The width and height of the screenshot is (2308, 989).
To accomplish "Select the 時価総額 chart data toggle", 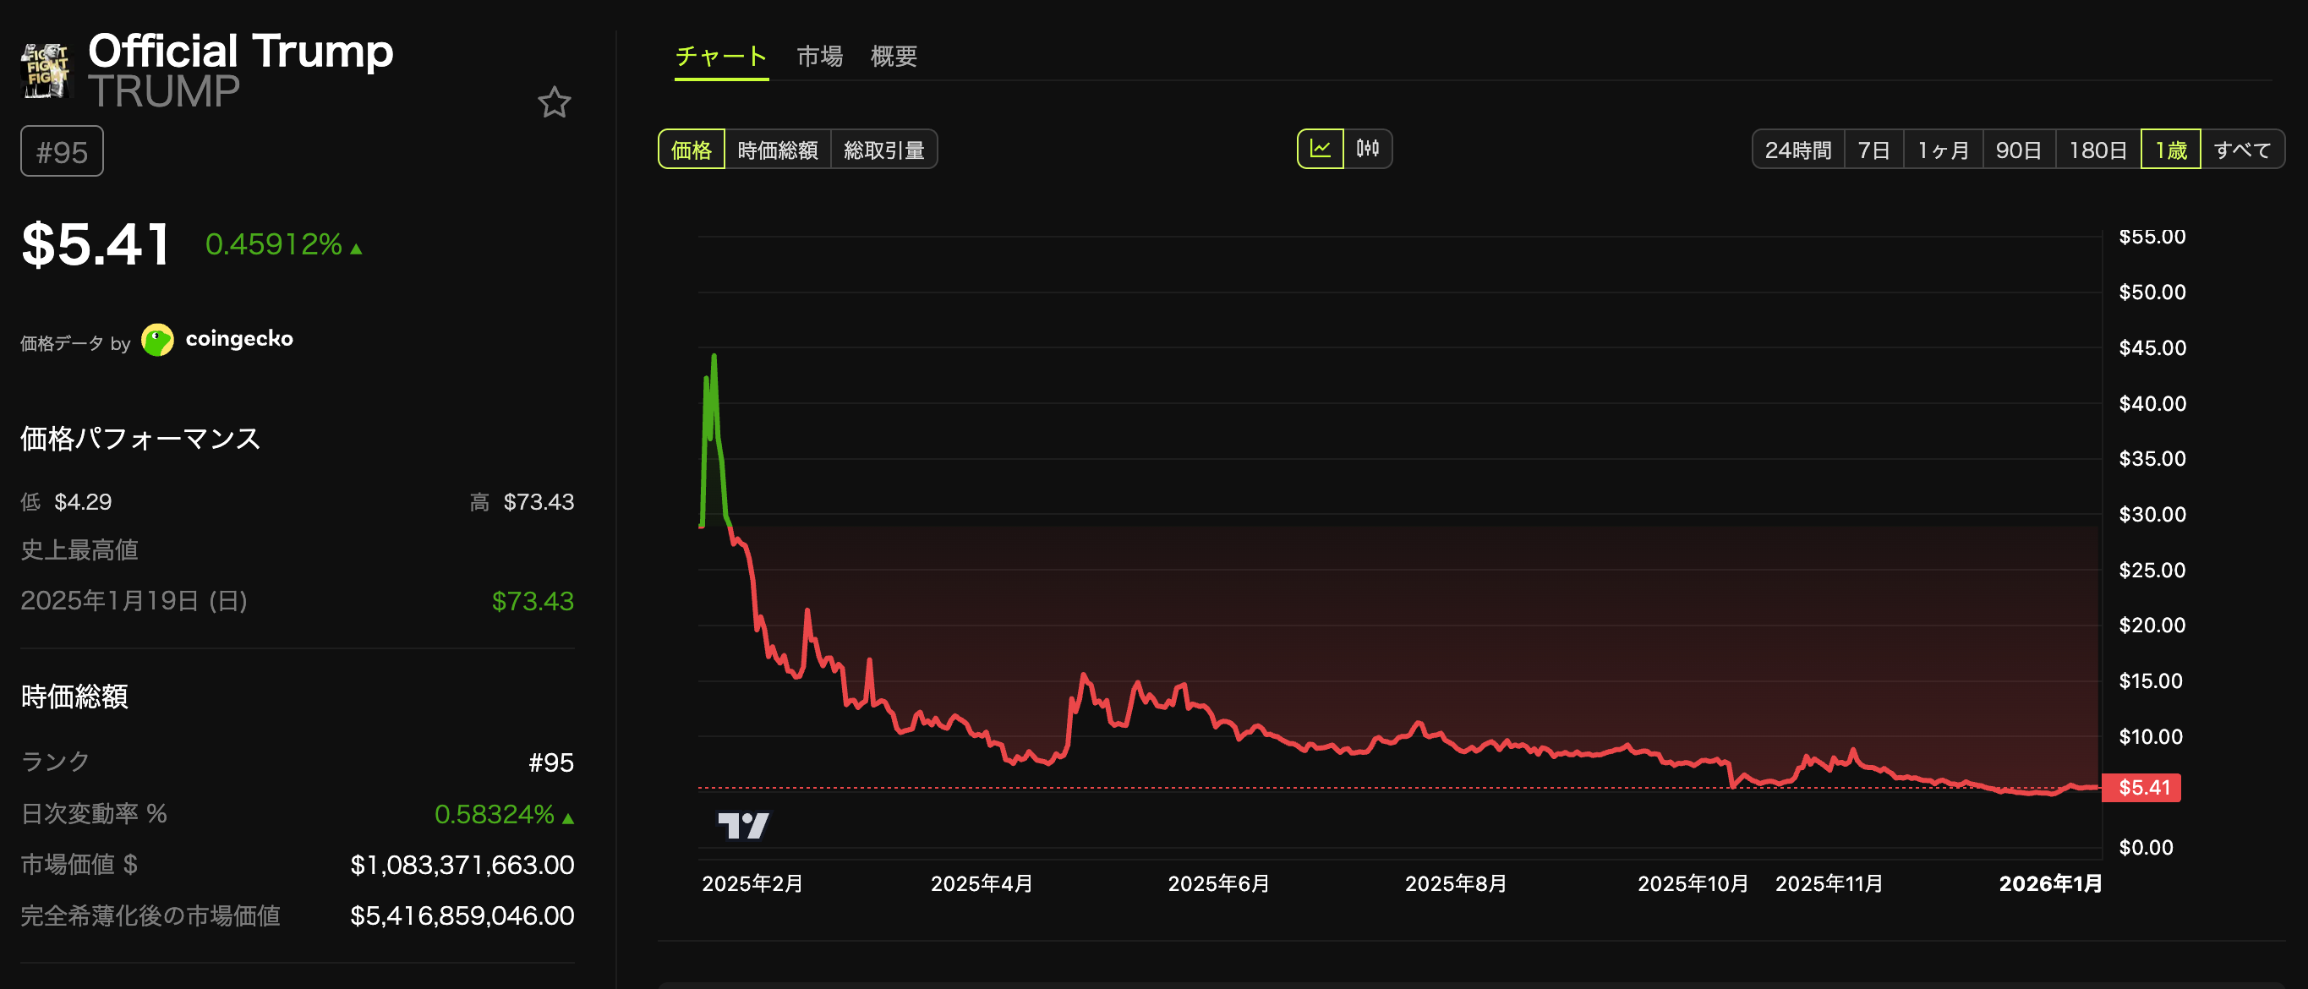I will [x=777, y=150].
